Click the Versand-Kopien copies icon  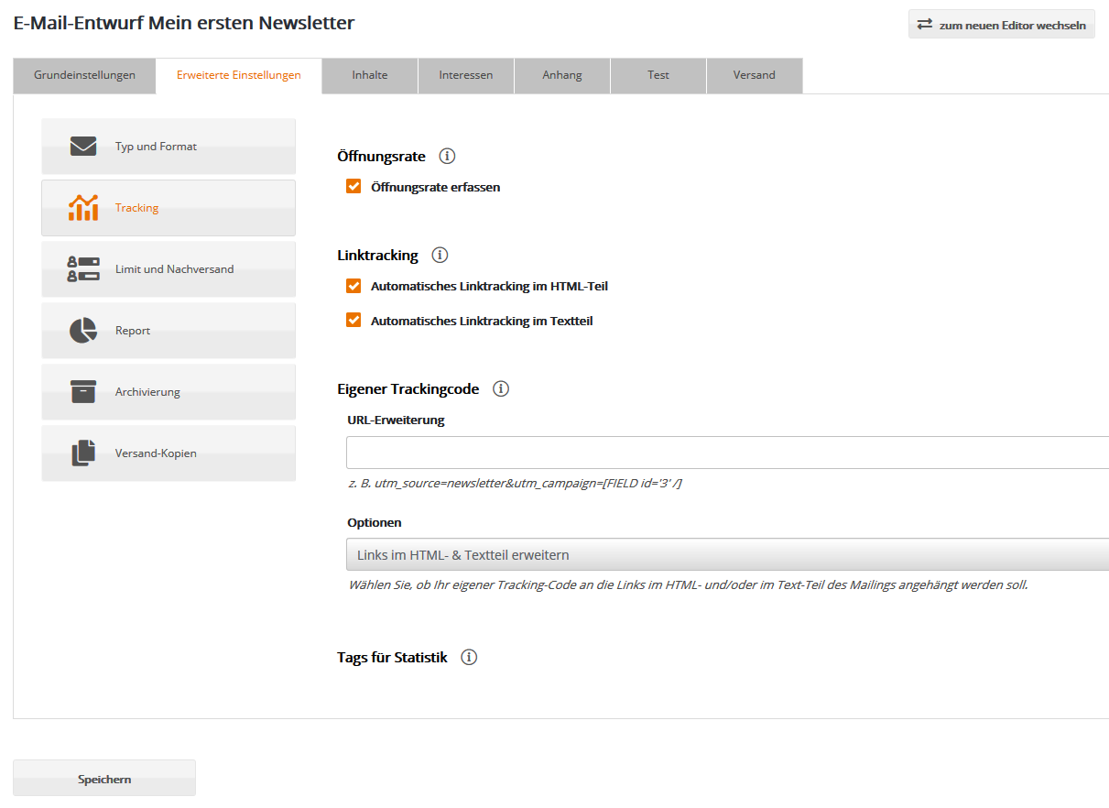83,453
